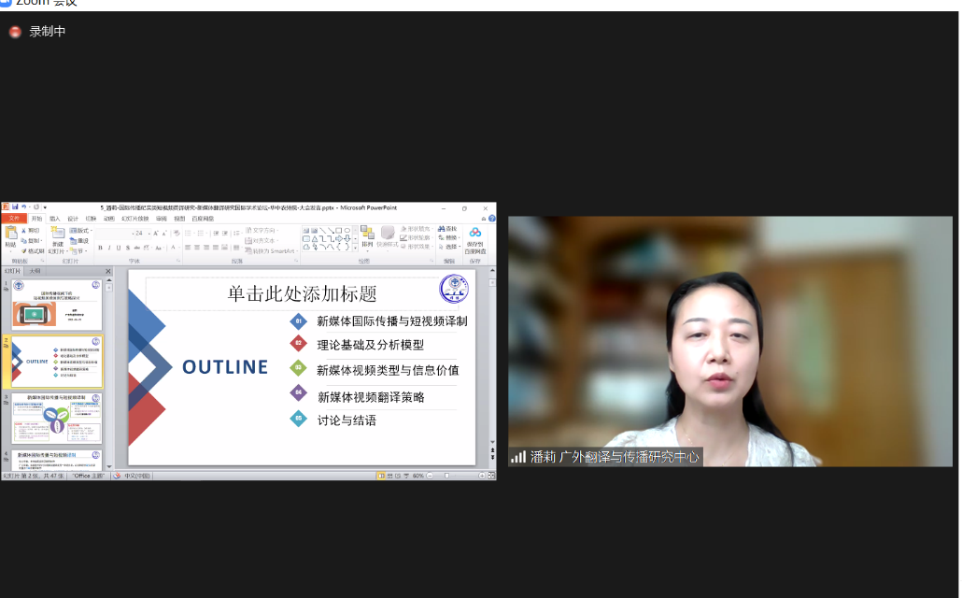Image resolution: width=962 pixels, height=598 pixels.
Task: Switch to the Outline (大纲) pane tab
Action: click(x=35, y=271)
